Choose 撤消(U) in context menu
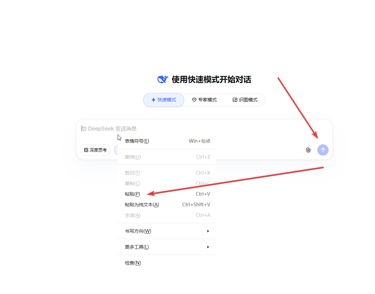The width and height of the screenshot is (375, 294). (167, 157)
